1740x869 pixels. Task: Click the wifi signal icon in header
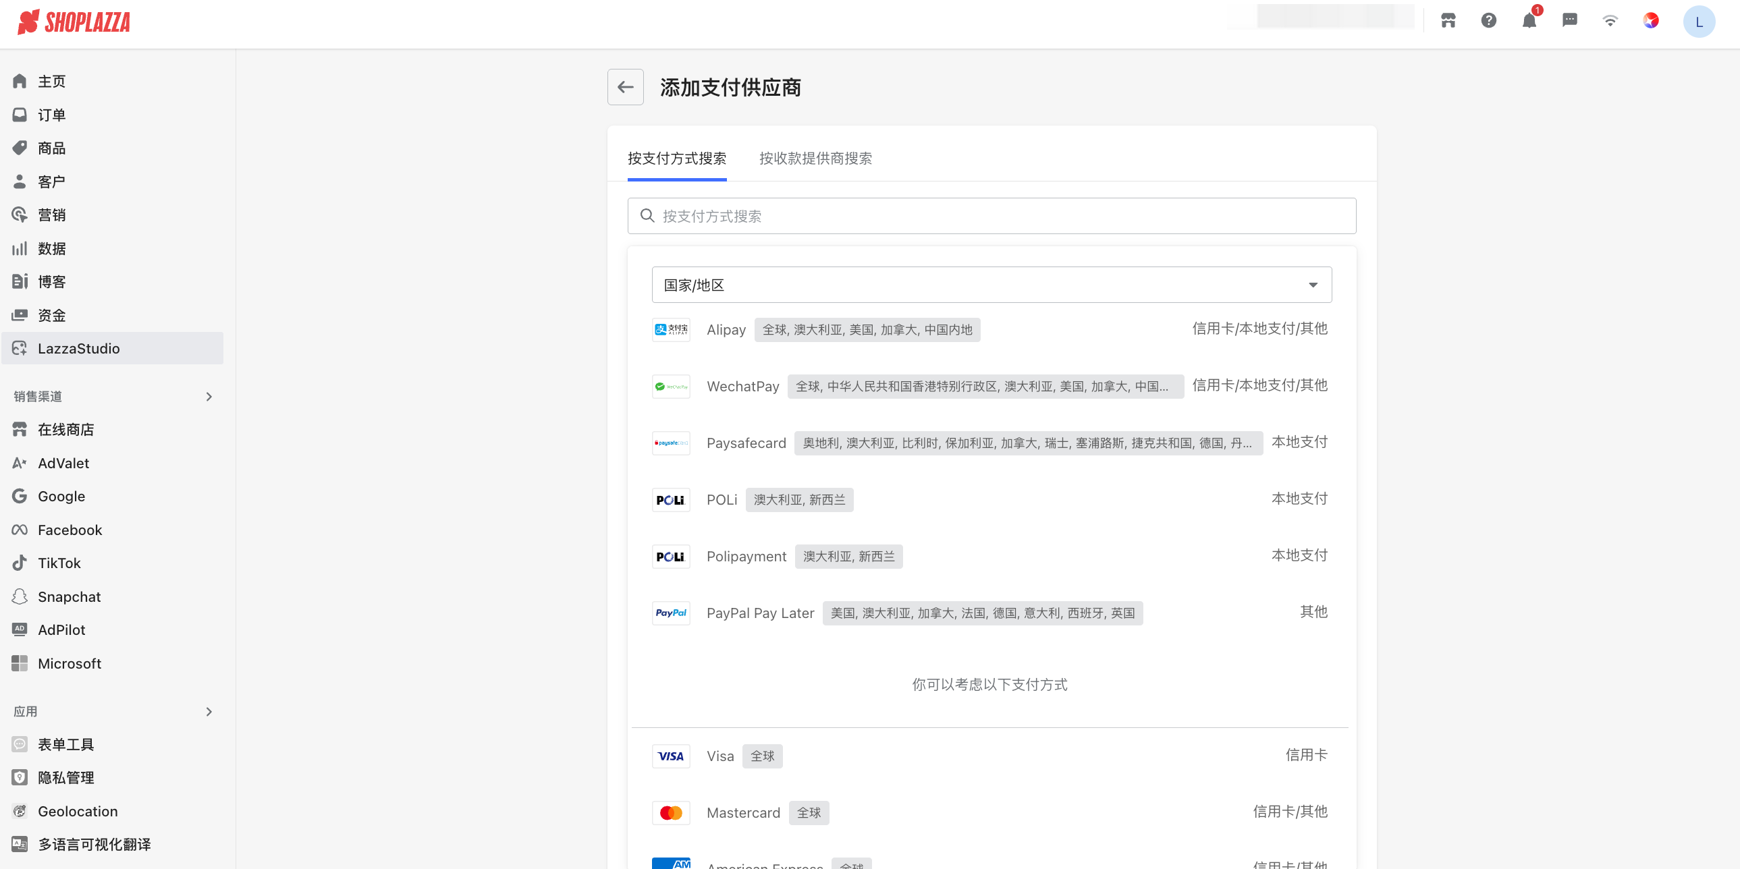tap(1610, 21)
